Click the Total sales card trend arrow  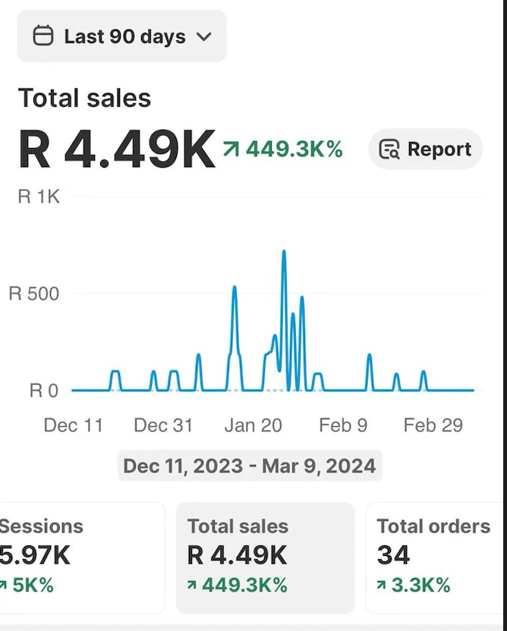pos(193,585)
